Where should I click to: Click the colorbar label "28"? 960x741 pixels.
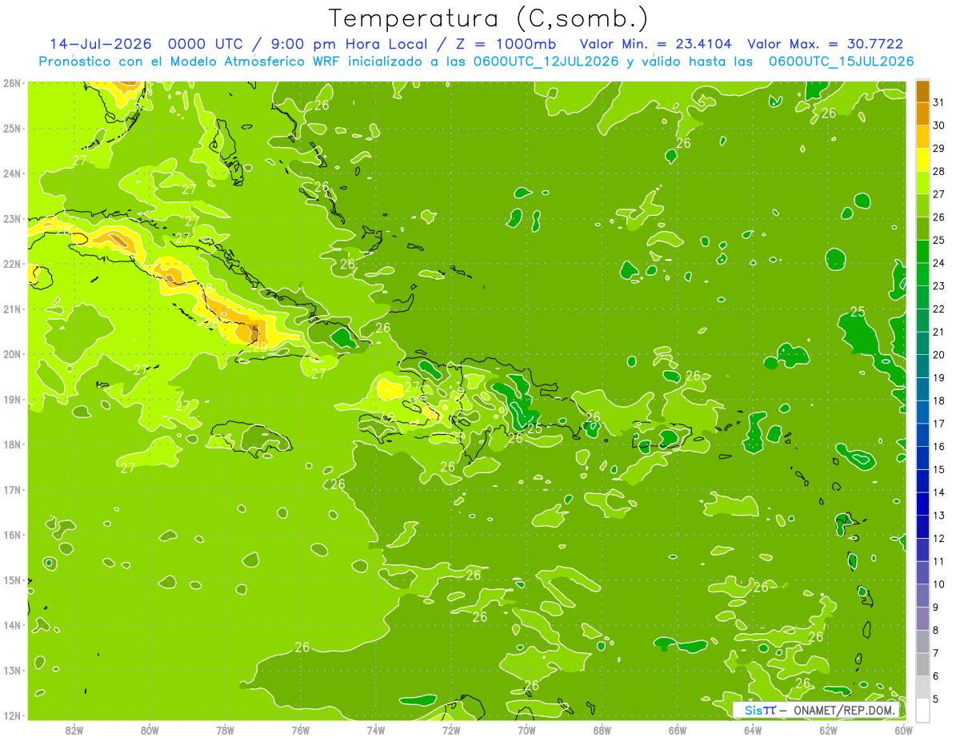tap(938, 171)
